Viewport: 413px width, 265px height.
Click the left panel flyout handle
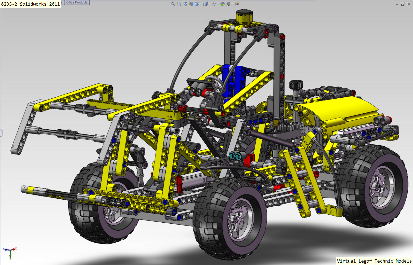tap(1, 133)
